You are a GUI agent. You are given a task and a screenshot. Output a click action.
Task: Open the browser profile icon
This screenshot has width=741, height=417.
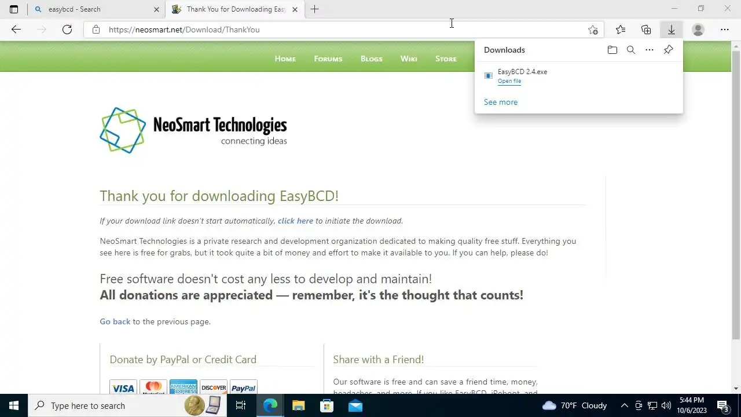698,30
